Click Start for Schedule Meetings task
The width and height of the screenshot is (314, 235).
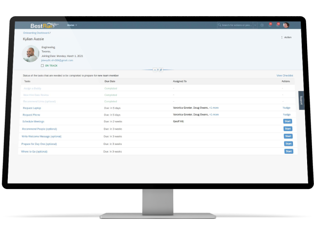click(288, 121)
